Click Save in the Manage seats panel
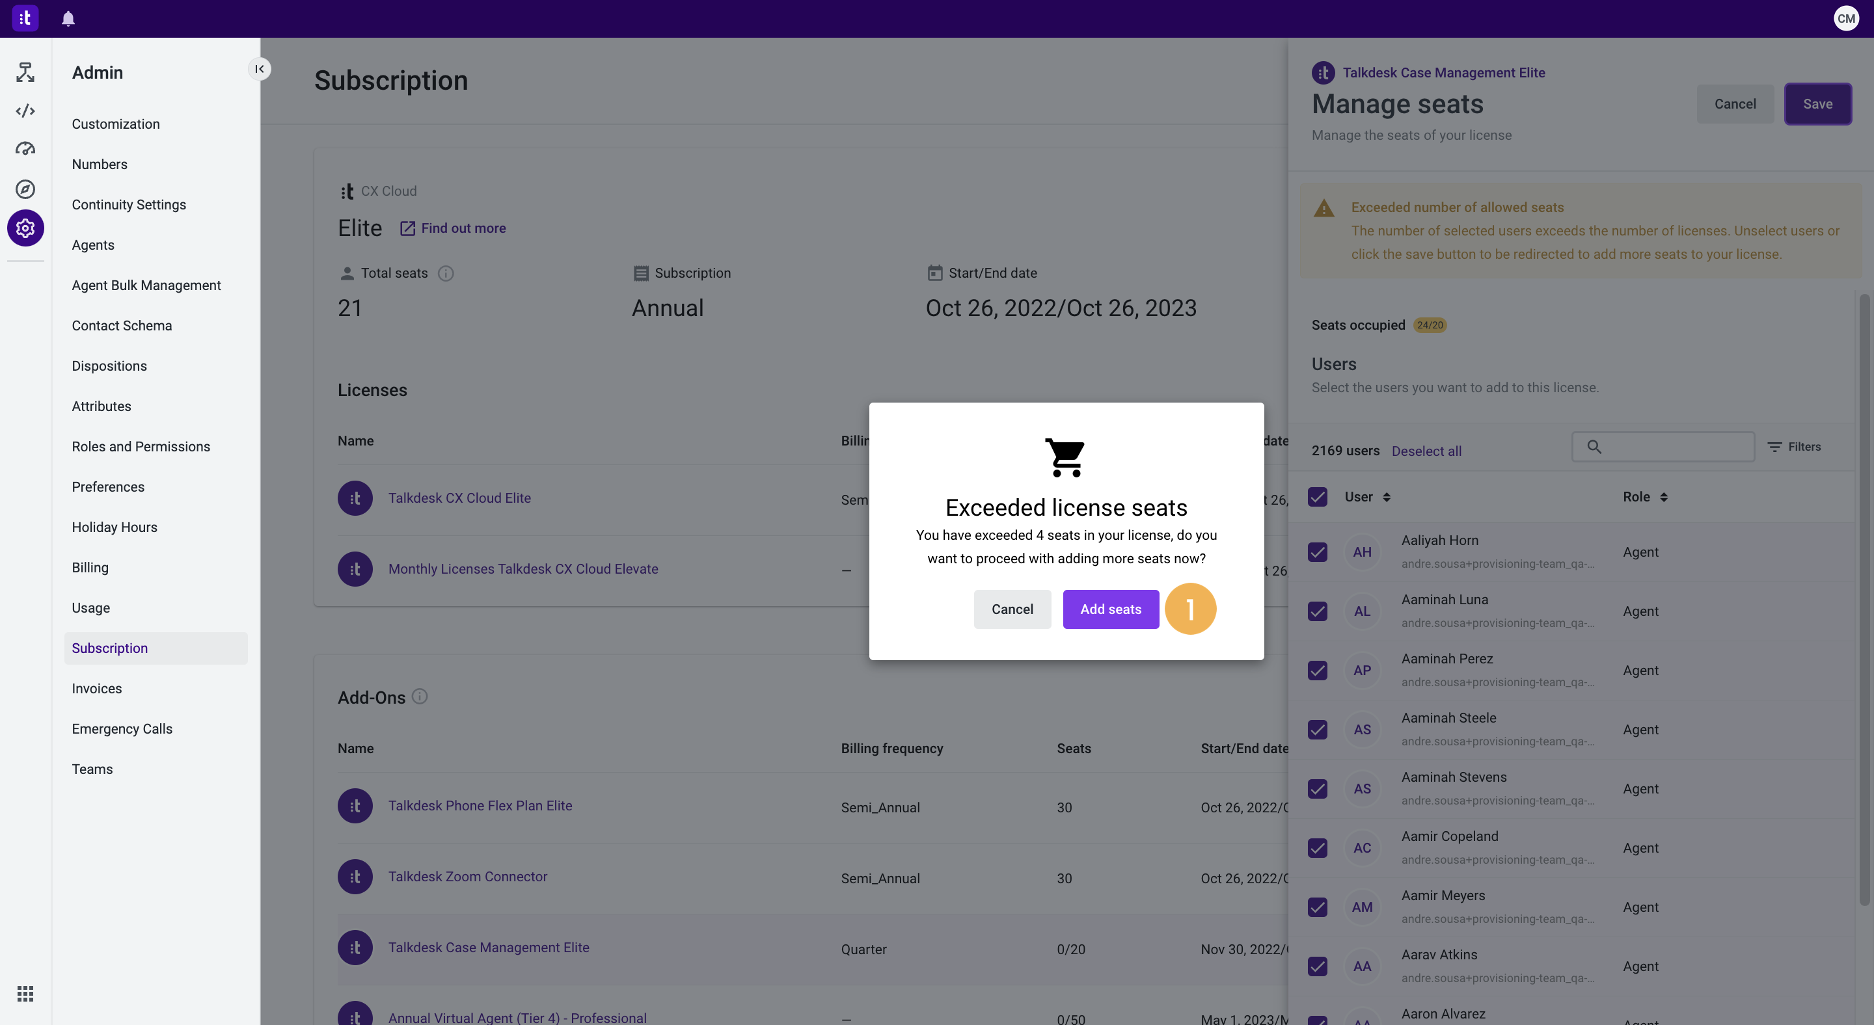The width and height of the screenshot is (1874, 1025). 1817,104
